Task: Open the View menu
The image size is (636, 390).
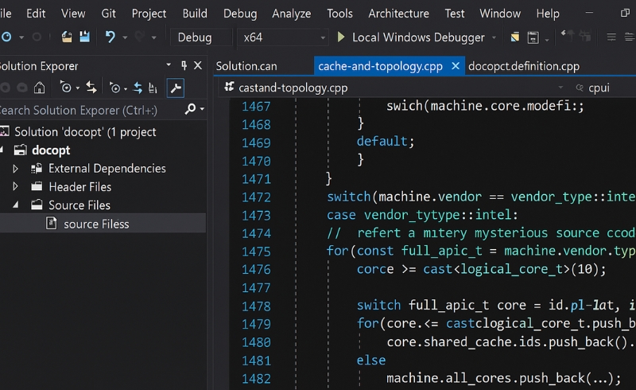Action: click(73, 14)
